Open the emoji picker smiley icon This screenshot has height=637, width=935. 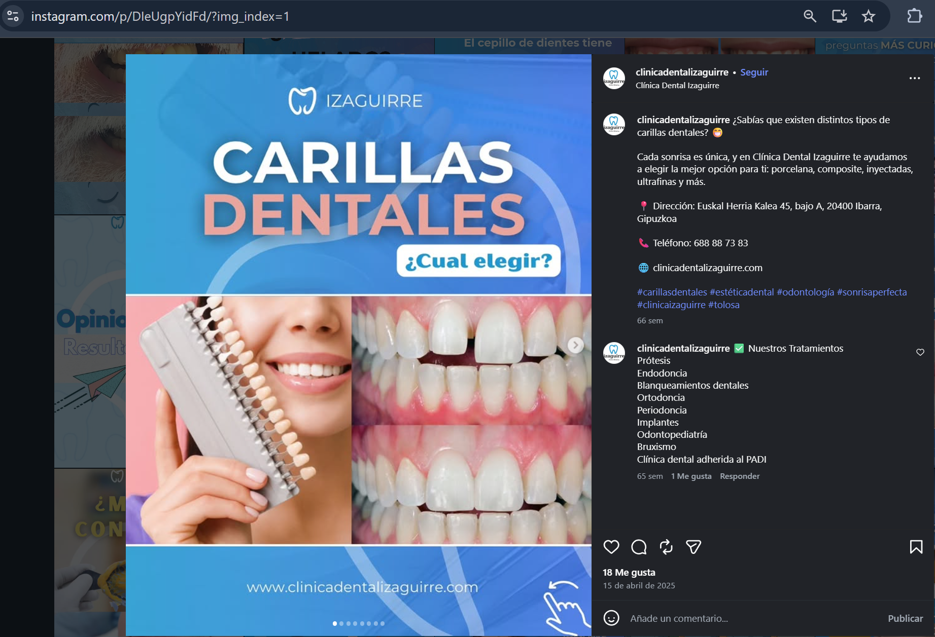click(611, 618)
